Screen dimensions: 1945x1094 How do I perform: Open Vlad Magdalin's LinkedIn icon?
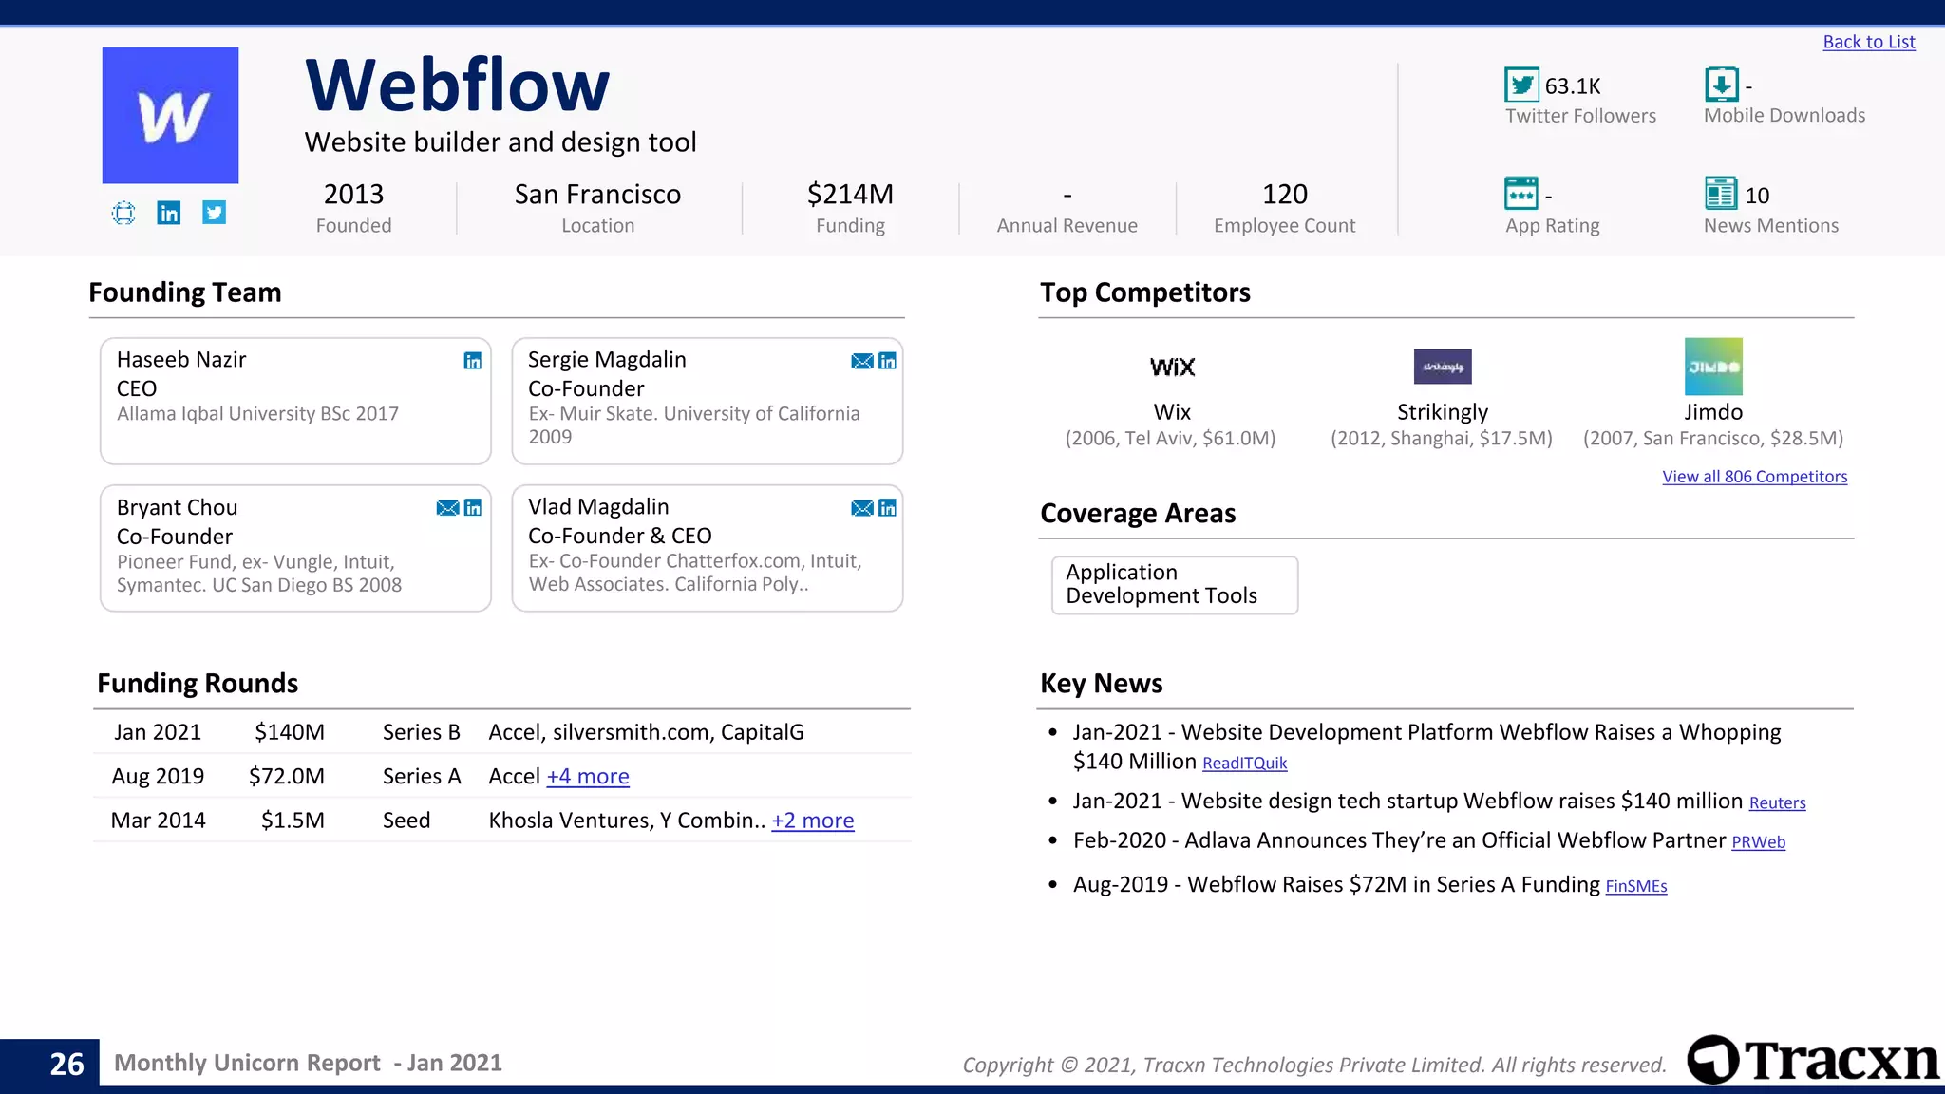[887, 508]
